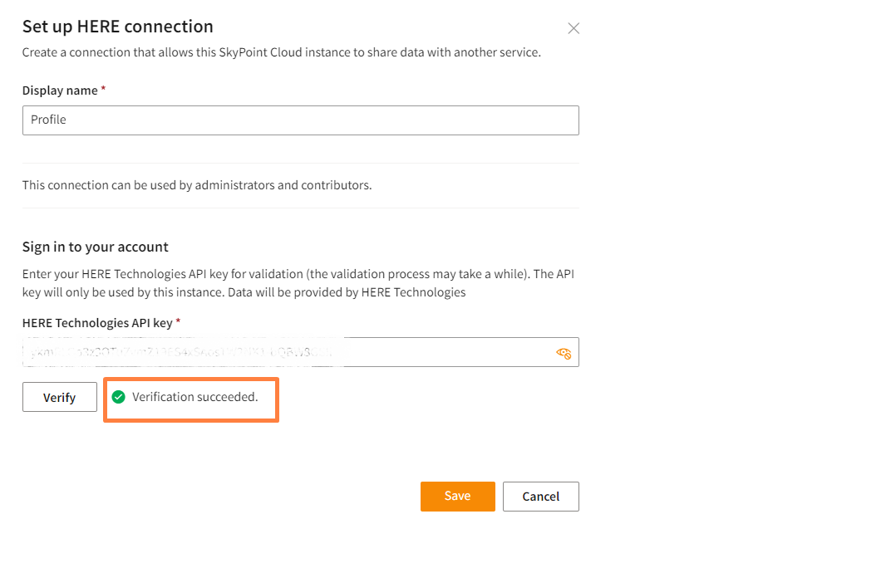Click the green verification checkmark icon
Screen dimensions: 896x563
point(119,397)
